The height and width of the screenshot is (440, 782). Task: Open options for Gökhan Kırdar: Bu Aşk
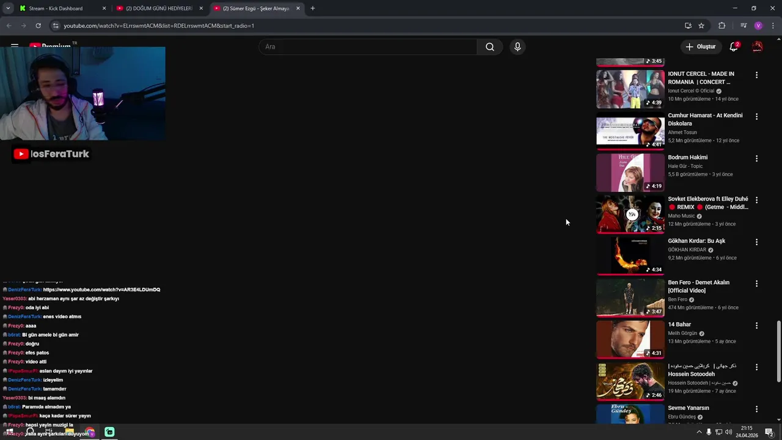(756, 242)
